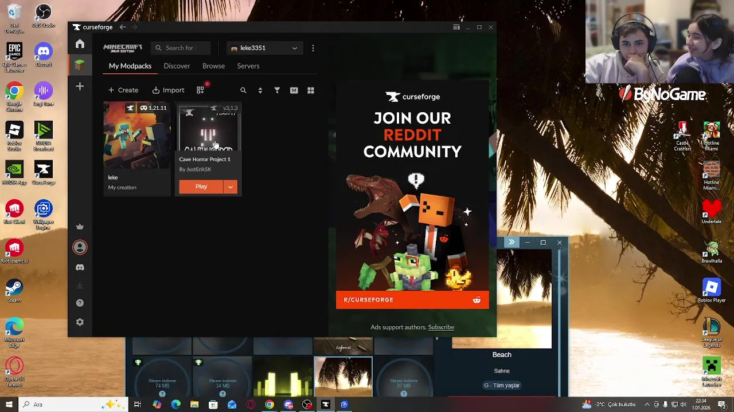The width and height of the screenshot is (734, 412).
Task: Open Minecraft Launcher desktop icon
Action: point(712,372)
